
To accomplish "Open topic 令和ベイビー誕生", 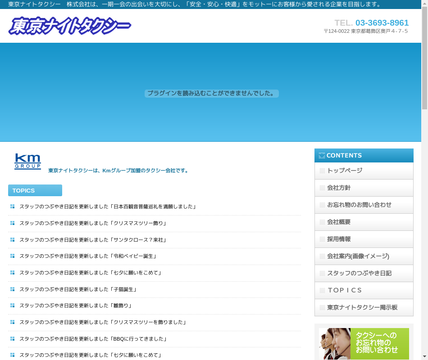I will [88, 256].
